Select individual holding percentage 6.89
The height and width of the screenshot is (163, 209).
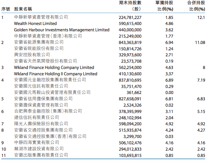(x=169, y=80)
